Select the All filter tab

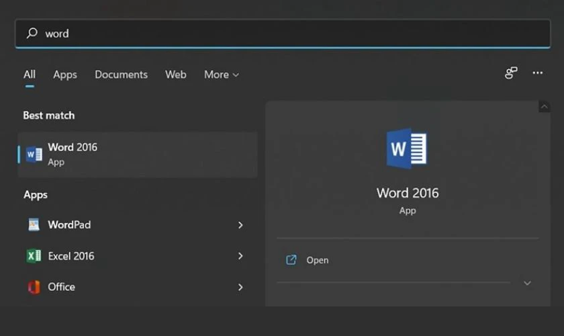click(30, 75)
